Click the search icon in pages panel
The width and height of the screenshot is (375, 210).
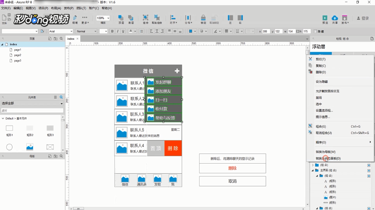61,39
